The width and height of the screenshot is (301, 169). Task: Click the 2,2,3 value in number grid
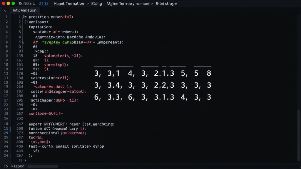164,85
